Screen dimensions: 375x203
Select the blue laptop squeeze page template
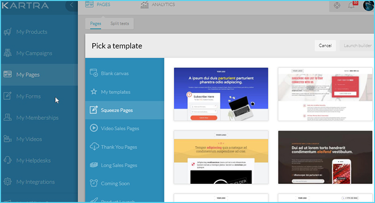[221, 94]
